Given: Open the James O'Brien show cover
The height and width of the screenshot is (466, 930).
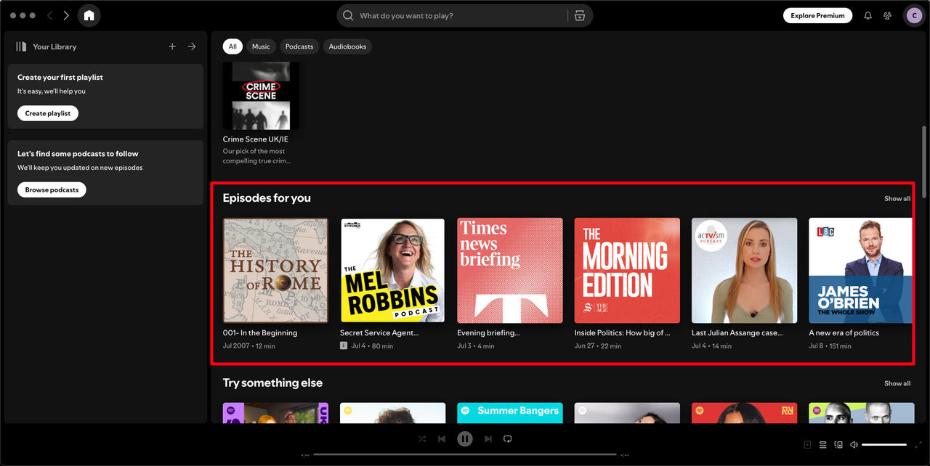Looking at the screenshot, I should [x=860, y=271].
